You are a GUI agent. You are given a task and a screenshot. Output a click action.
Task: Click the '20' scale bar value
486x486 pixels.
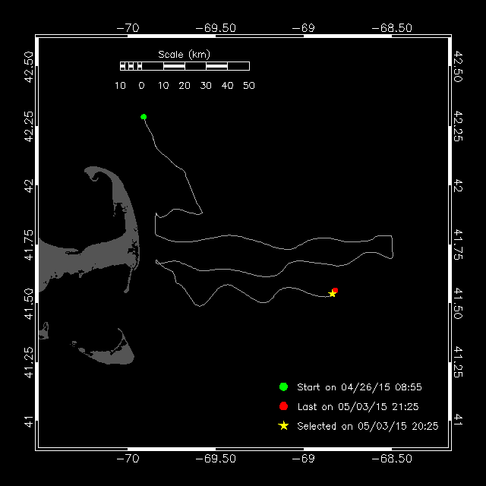[x=185, y=86]
